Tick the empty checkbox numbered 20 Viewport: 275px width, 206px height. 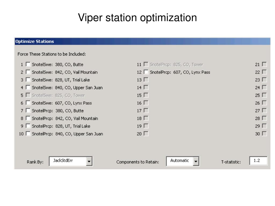pos(146,134)
